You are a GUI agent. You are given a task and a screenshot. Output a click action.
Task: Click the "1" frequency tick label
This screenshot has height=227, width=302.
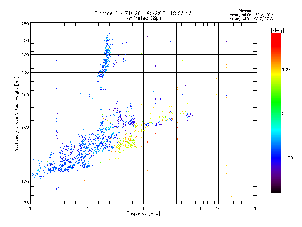pos(30,208)
